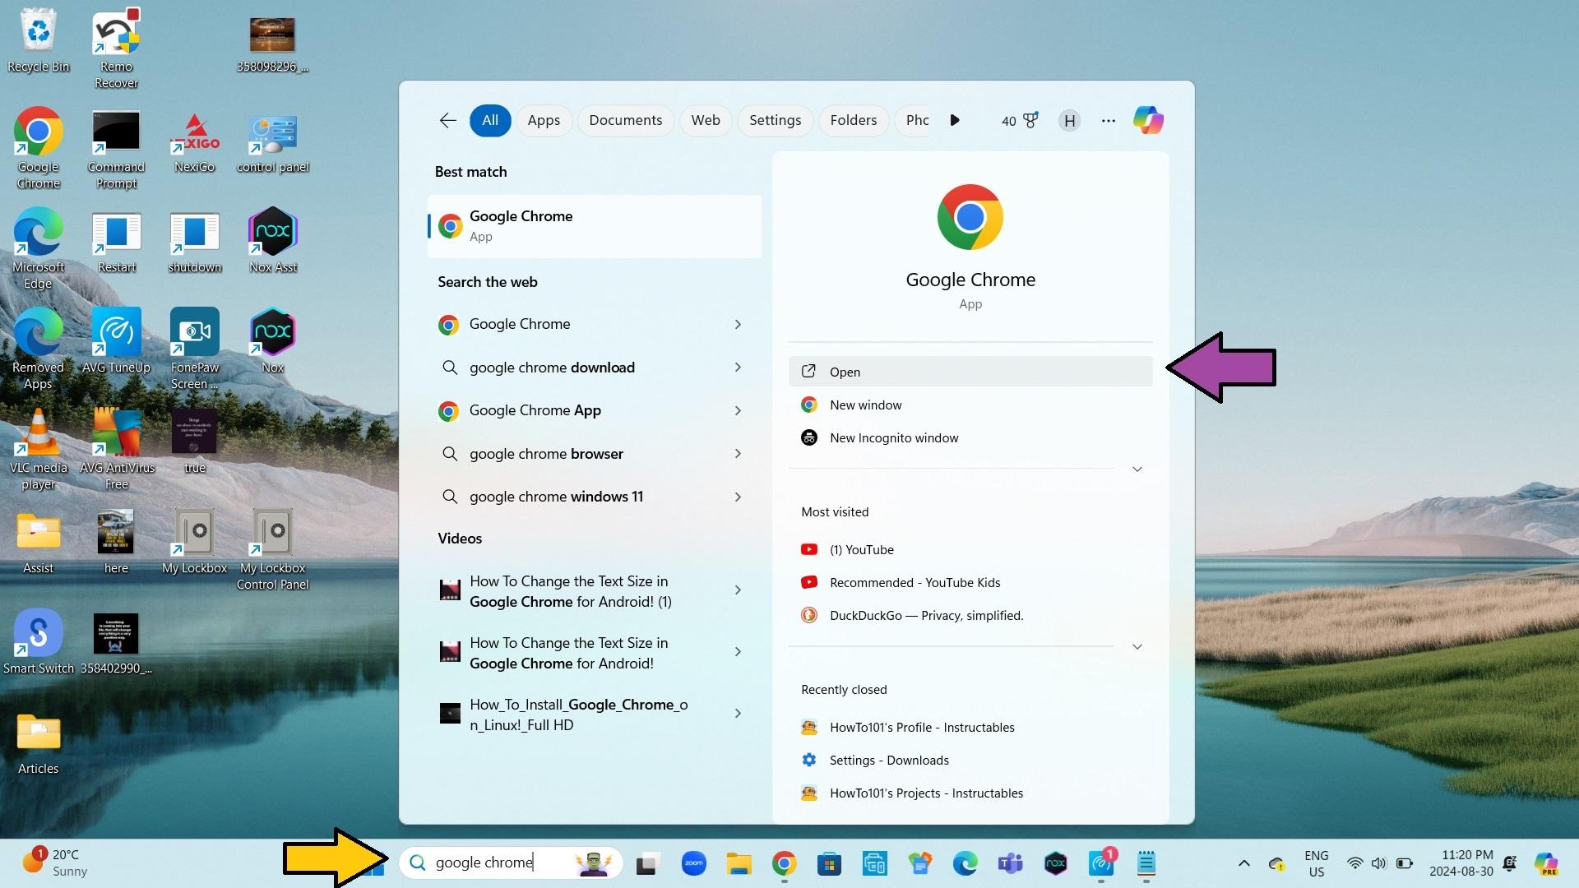The height and width of the screenshot is (888, 1579).
Task: Open Command Prompt desktop shortcut
Action: click(116, 150)
